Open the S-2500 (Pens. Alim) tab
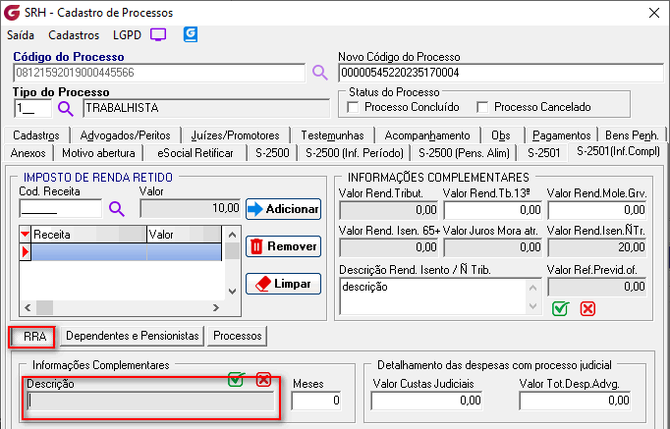 464,153
